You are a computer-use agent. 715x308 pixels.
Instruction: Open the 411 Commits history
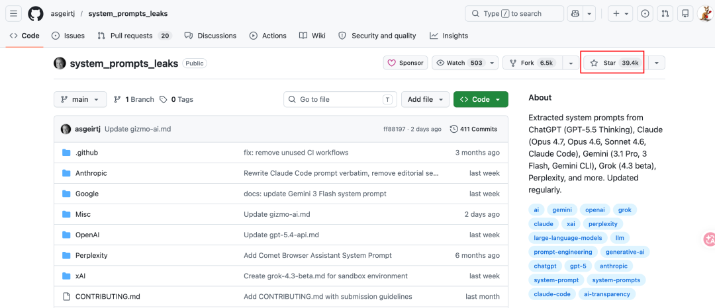(473, 129)
